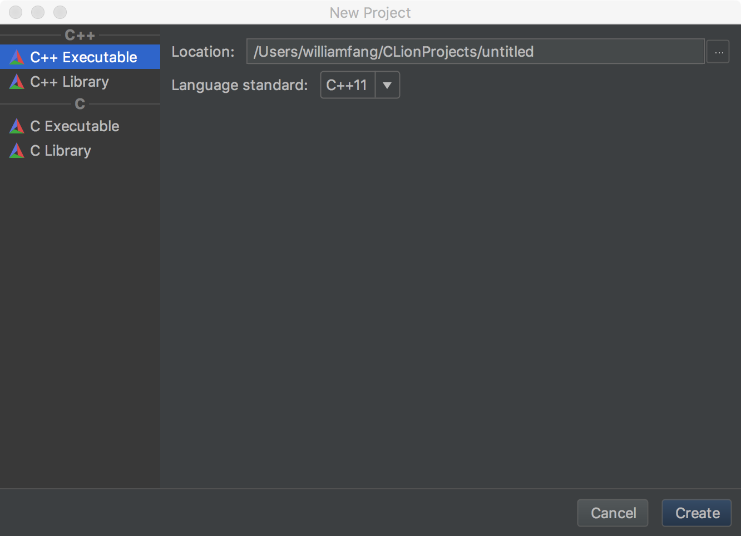Viewport: 741px width, 536px height.
Task: Select the C Library project type label
Action: click(x=61, y=151)
